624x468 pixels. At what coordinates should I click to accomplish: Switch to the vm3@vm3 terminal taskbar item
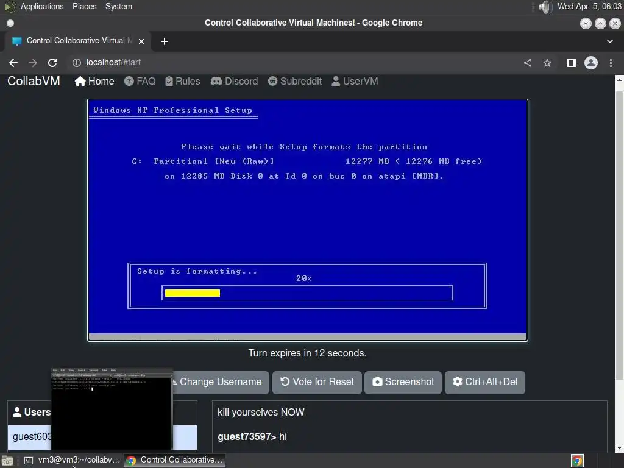click(72, 460)
